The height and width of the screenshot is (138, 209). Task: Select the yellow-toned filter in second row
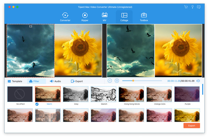pos(187,115)
